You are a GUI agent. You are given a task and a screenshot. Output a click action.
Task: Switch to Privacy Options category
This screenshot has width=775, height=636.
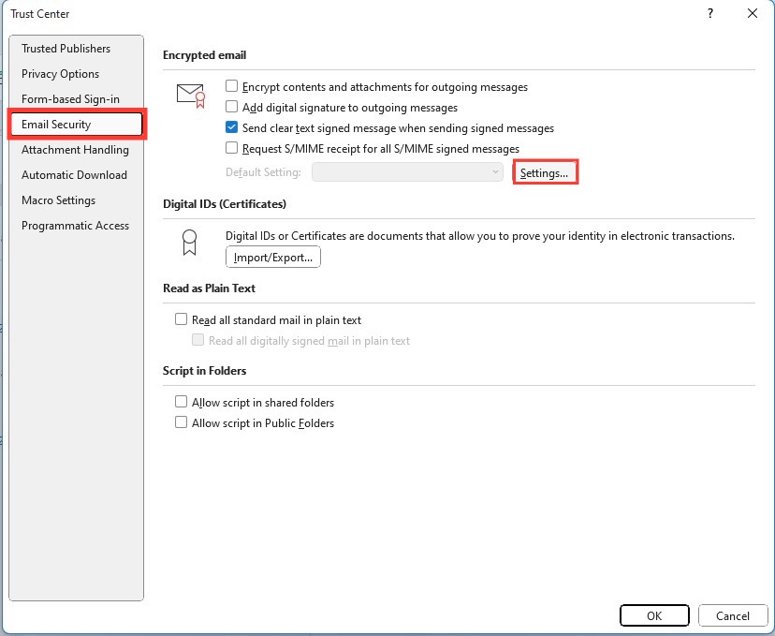coord(60,74)
